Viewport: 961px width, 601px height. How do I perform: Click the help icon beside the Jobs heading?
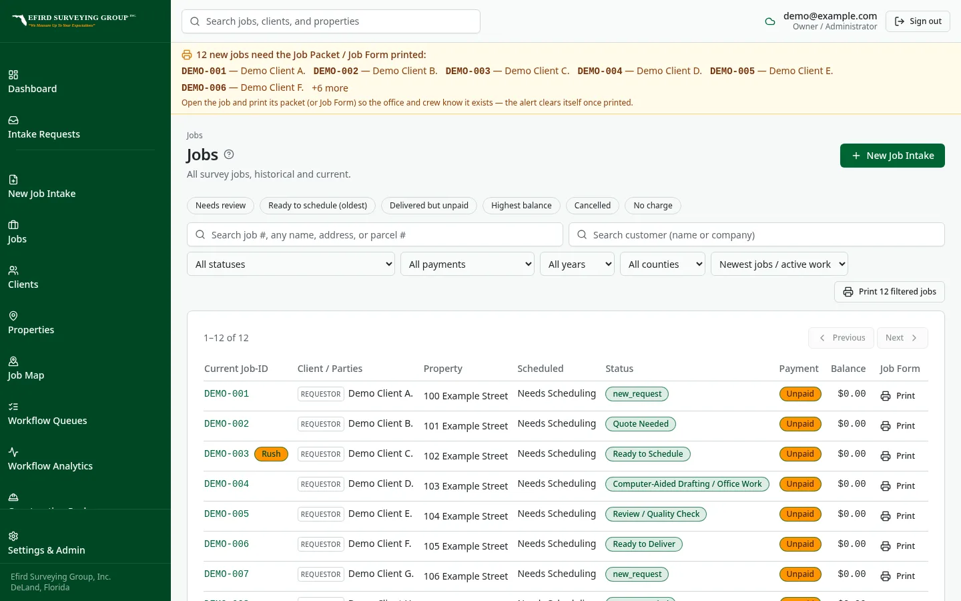click(x=229, y=154)
